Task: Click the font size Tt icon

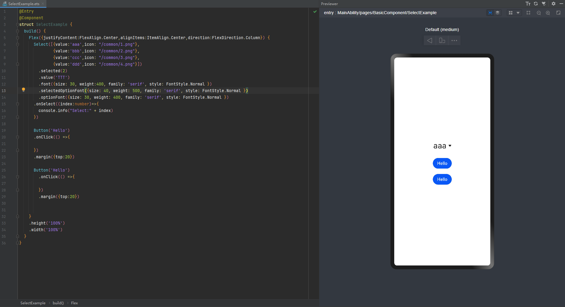Action: [528, 4]
